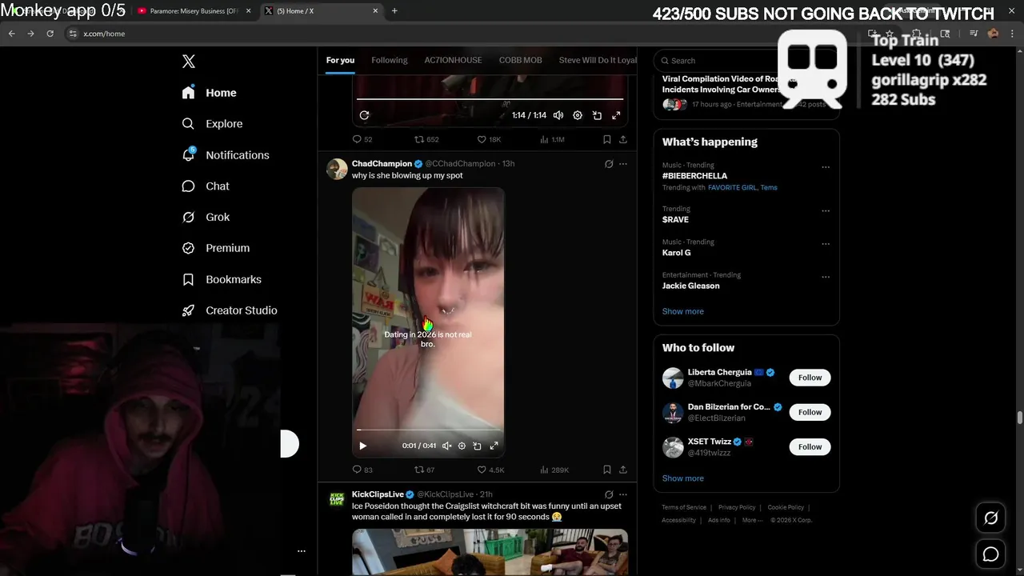Select the For you tab
This screenshot has width=1024, height=576.
point(340,60)
